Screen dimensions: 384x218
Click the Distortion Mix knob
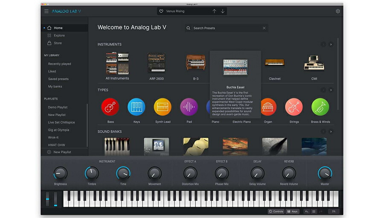point(190,174)
